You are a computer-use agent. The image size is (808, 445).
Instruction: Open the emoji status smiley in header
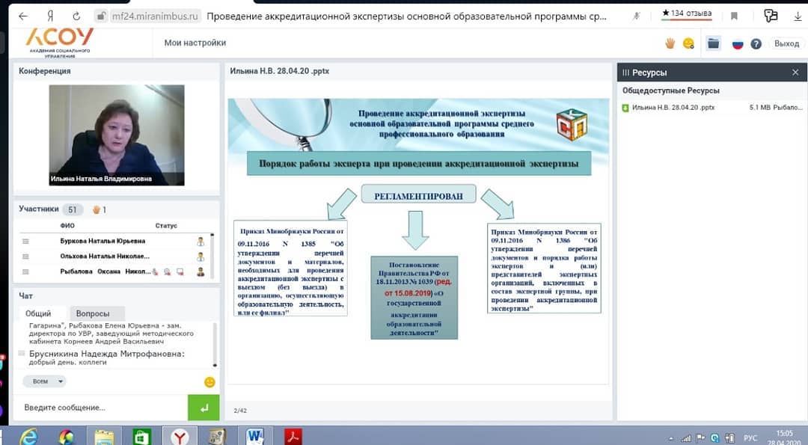tap(688, 44)
